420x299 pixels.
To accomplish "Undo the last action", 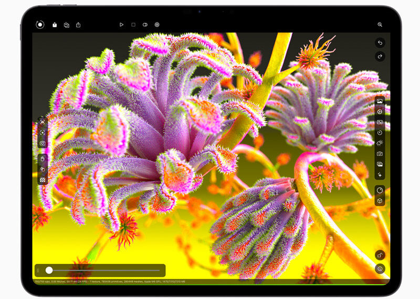I will (x=380, y=42).
